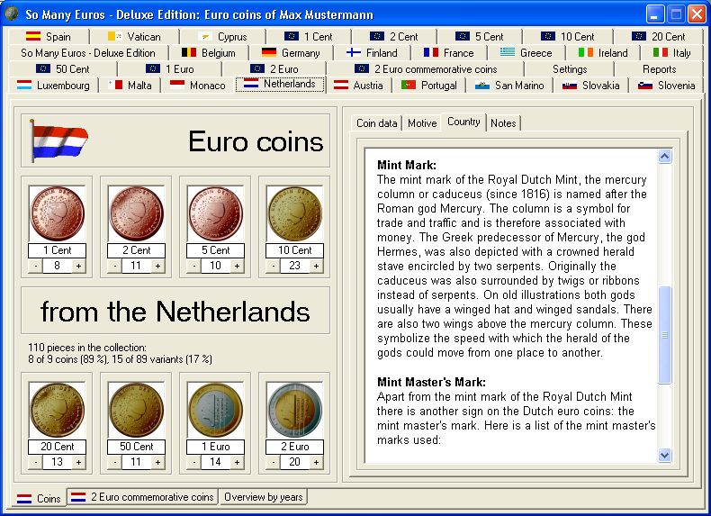Increase 1 Euro count with plus button
Viewport: 711px width, 516px height.
pyautogui.click(x=237, y=462)
